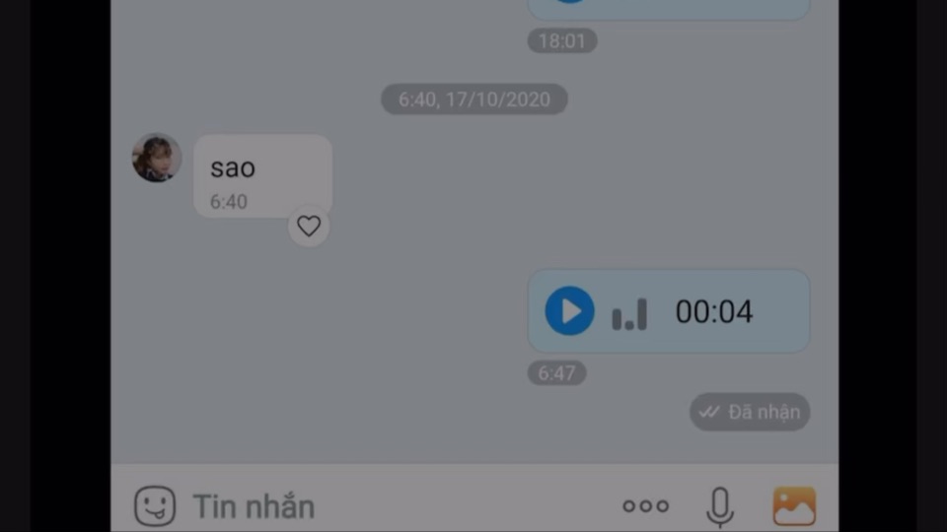Viewport: 947px width, 532px height.
Task: Click the 6:40 time inside sao bubble
Action: (x=228, y=201)
